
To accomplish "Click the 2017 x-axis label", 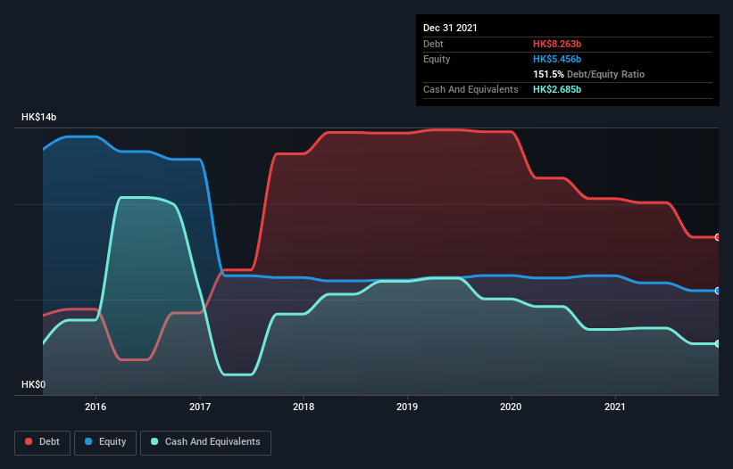I will pyautogui.click(x=200, y=407).
